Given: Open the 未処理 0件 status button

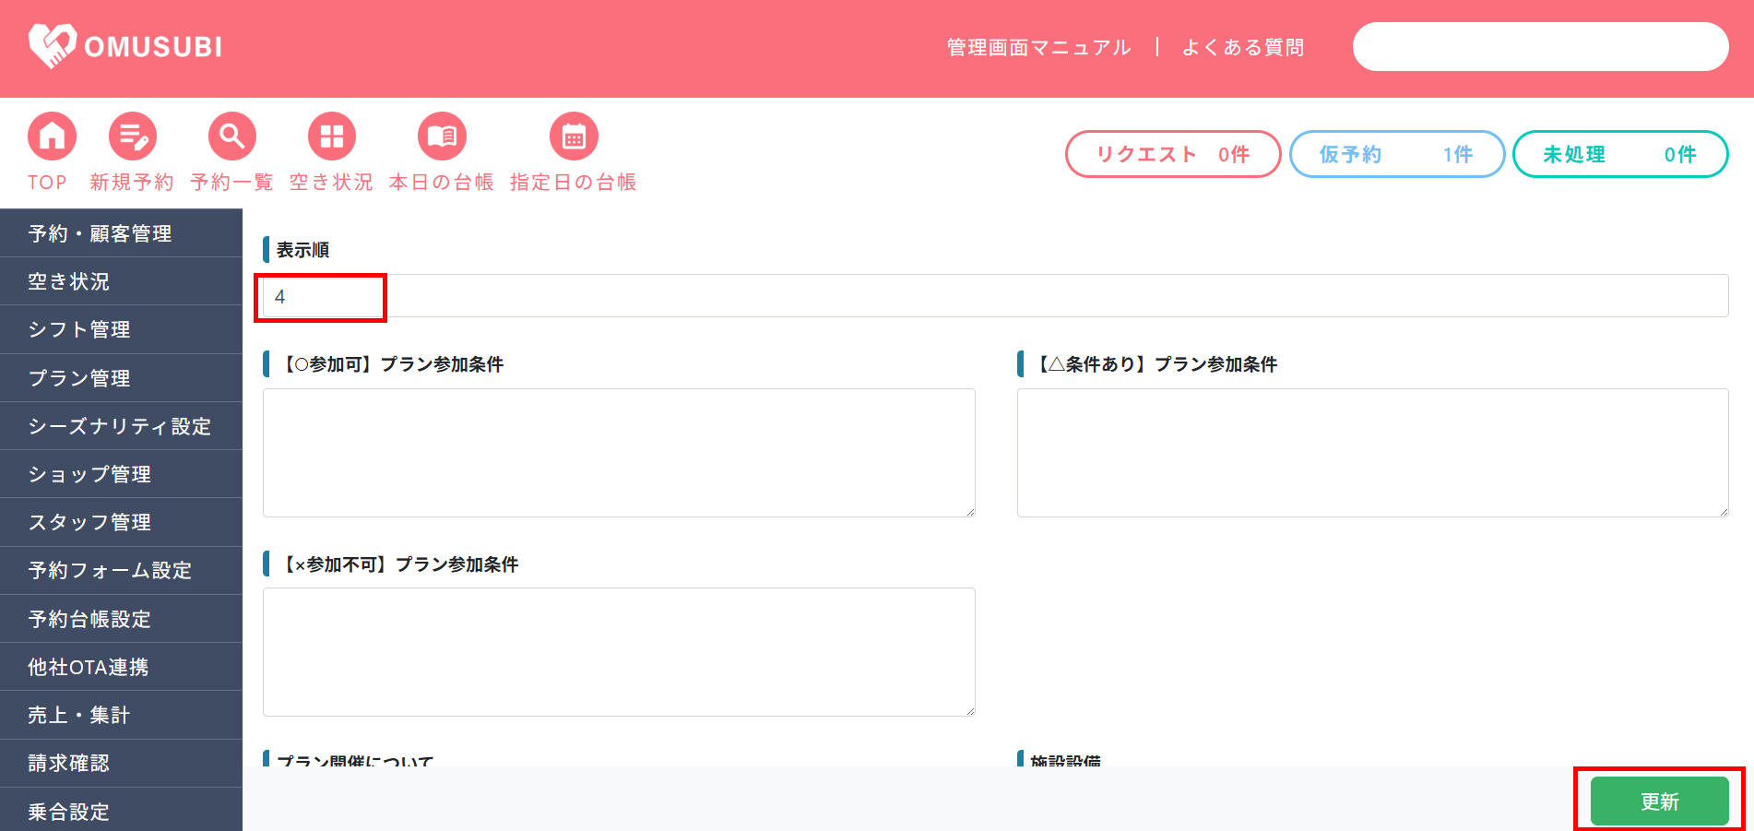Looking at the screenshot, I should pos(1619,154).
